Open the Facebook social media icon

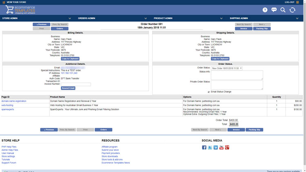point(204,148)
